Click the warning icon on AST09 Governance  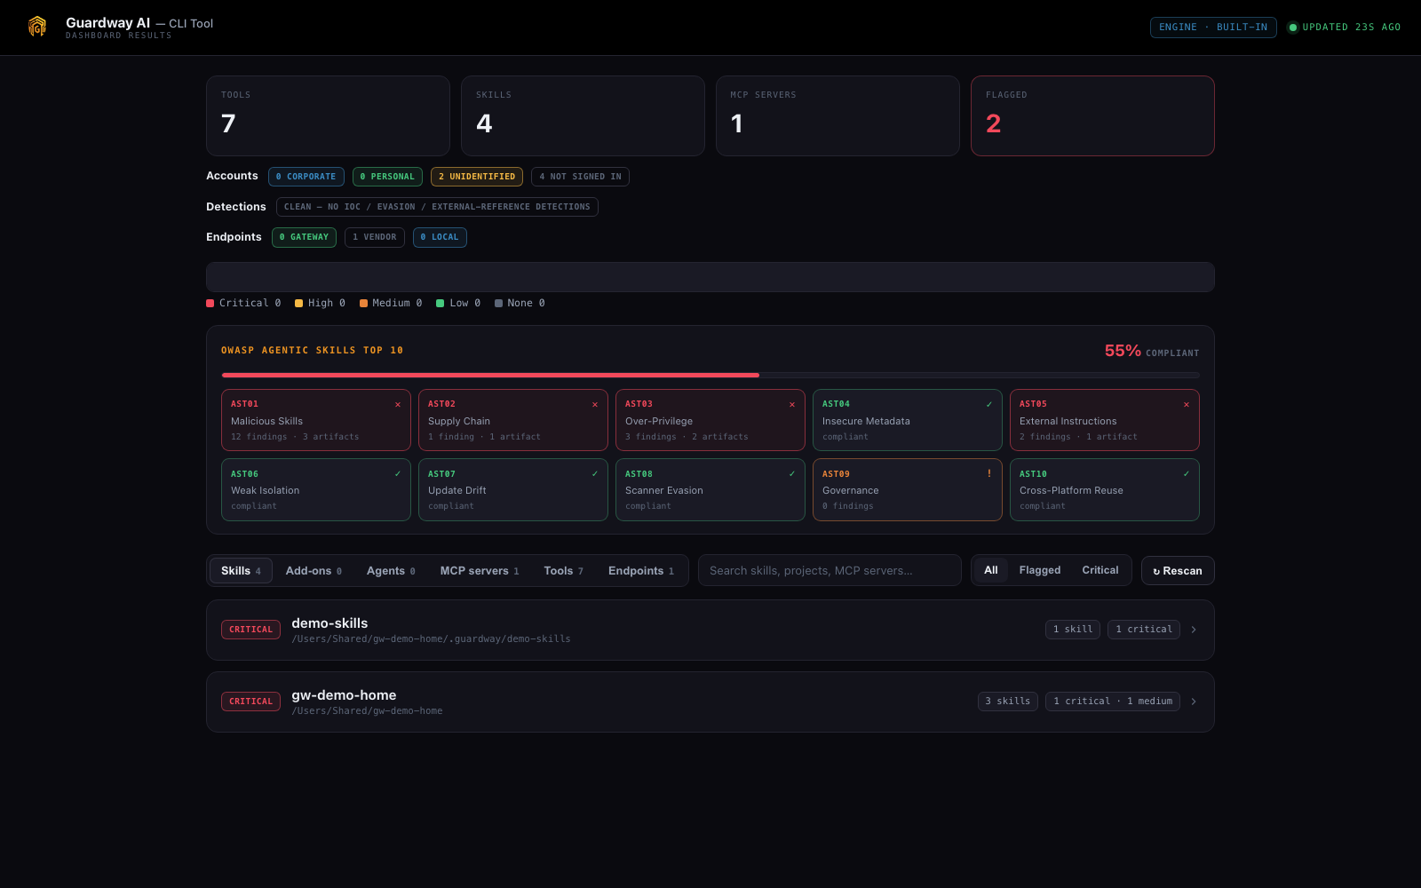click(x=989, y=473)
